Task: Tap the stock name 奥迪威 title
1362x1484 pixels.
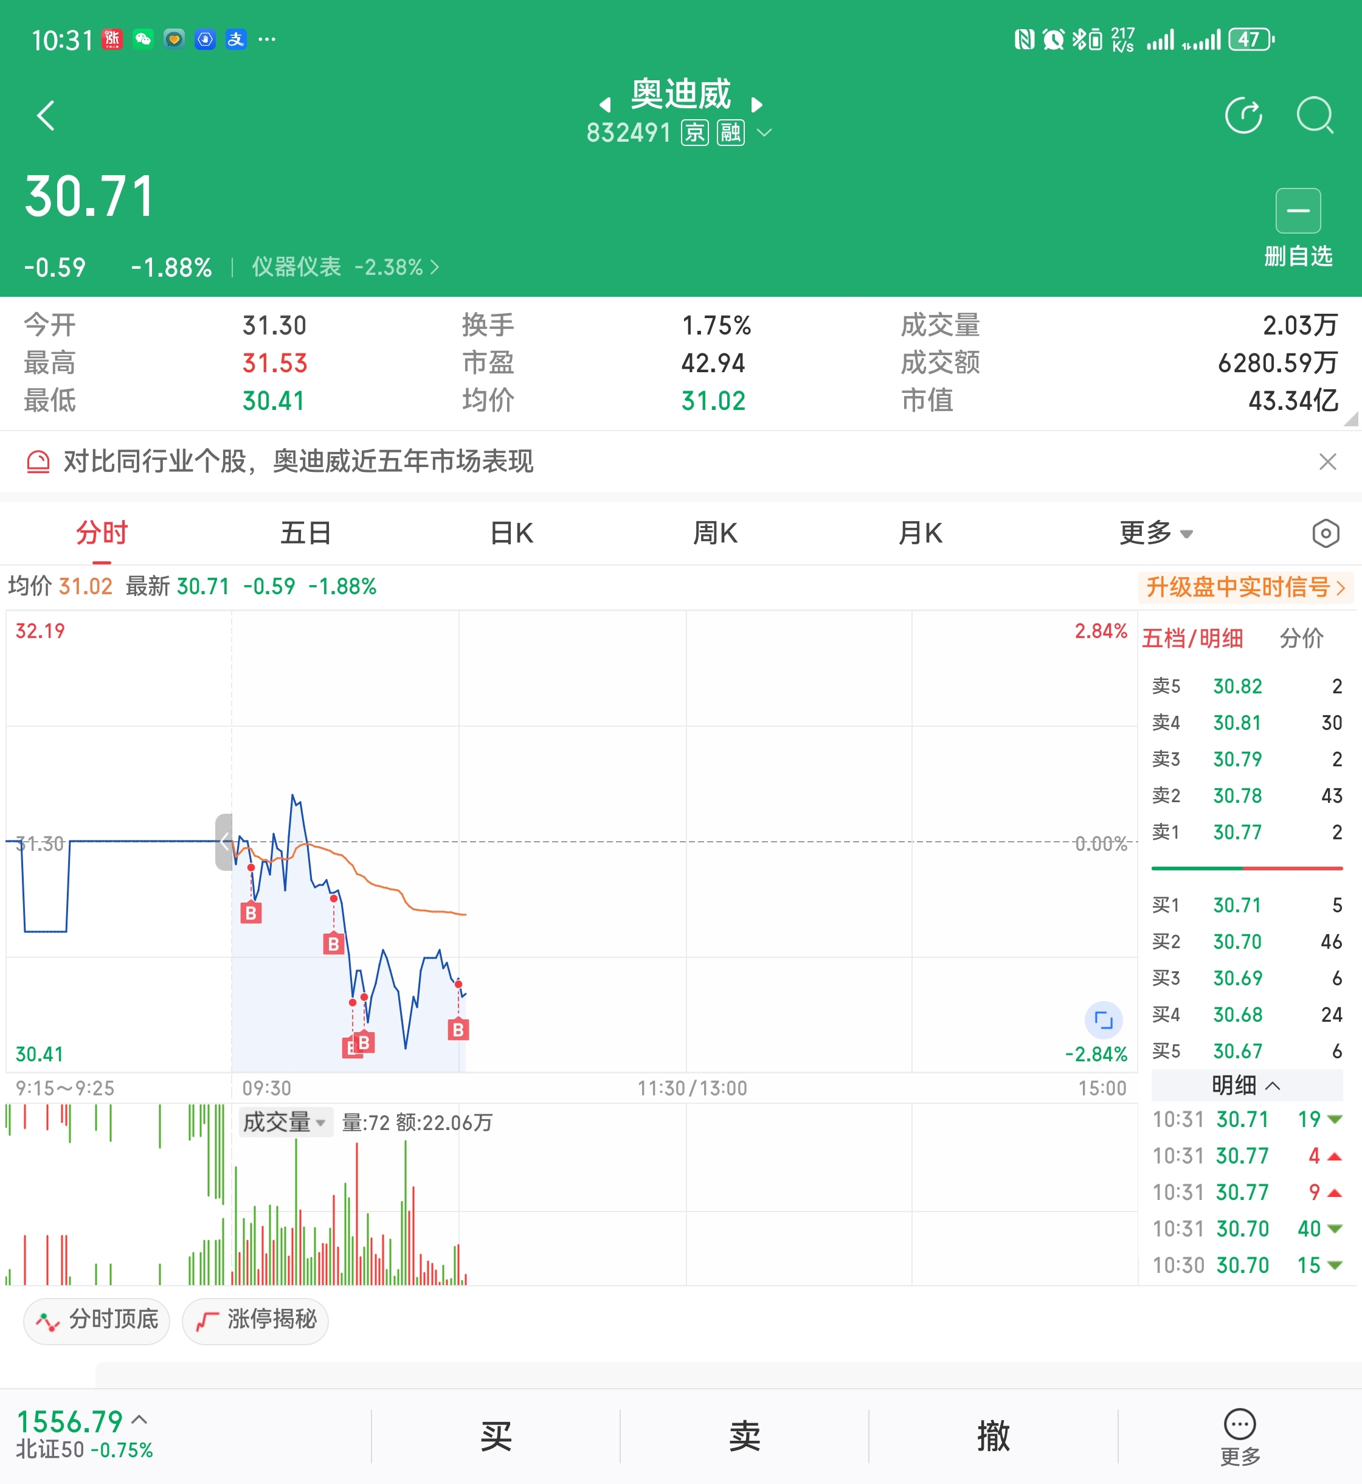Action: [x=680, y=95]
